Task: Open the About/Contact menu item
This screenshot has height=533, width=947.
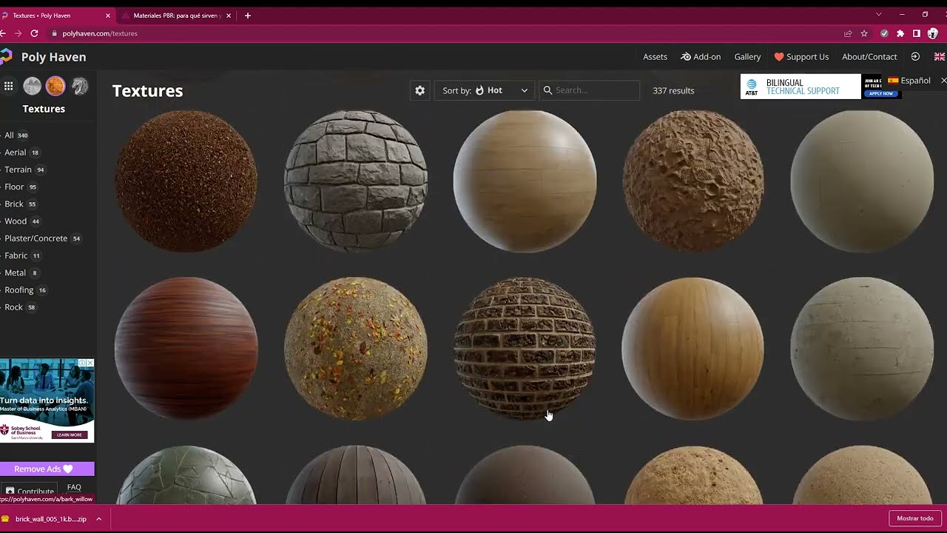Action: pos(869,57)
